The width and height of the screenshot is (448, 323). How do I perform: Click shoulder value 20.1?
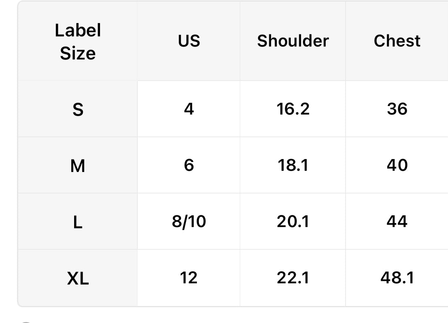[293, 221]
